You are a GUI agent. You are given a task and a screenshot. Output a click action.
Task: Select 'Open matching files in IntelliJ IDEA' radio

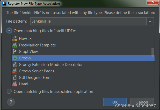9,31
